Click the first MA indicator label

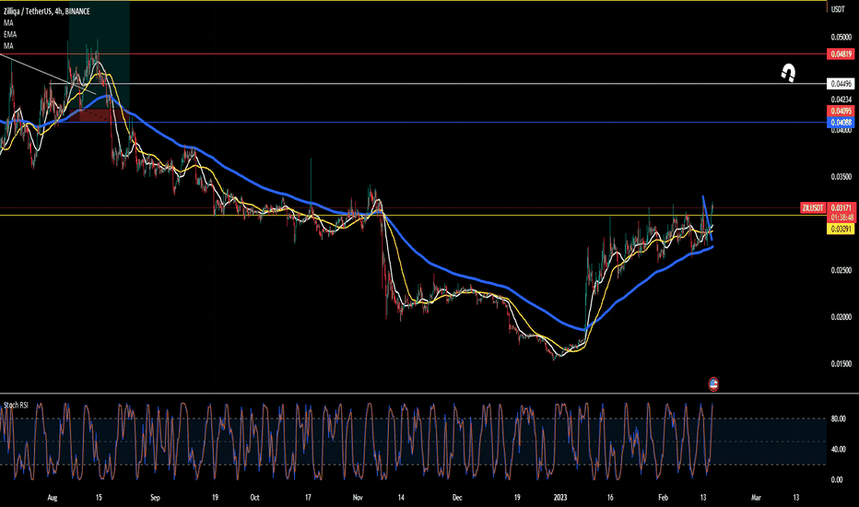tap(8, 22)
